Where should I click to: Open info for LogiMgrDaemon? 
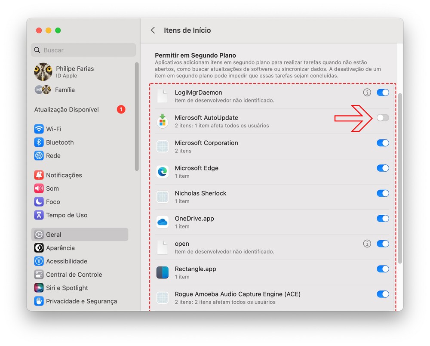point(367,93)
